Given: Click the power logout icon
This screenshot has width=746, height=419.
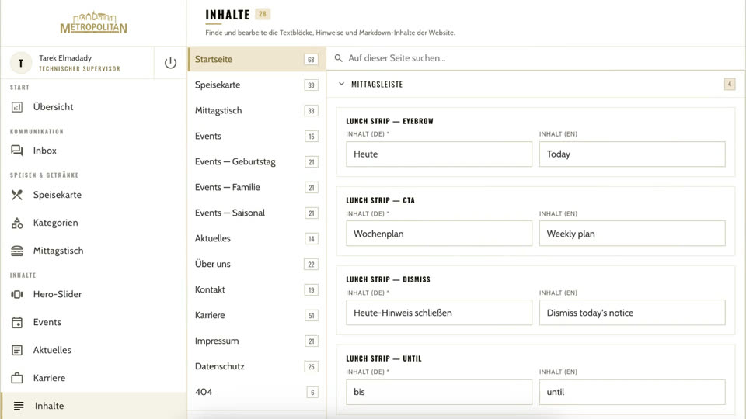Looking at the screenshot, I should click(170, 63).
